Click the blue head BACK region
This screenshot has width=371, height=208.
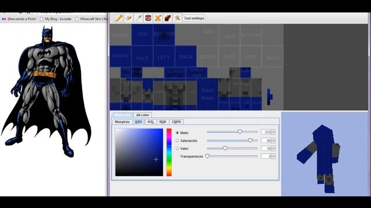click(185, 56)
